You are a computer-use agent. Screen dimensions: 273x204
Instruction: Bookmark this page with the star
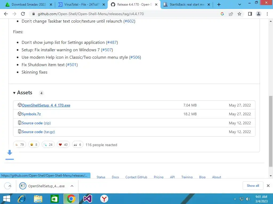point(239,14)
